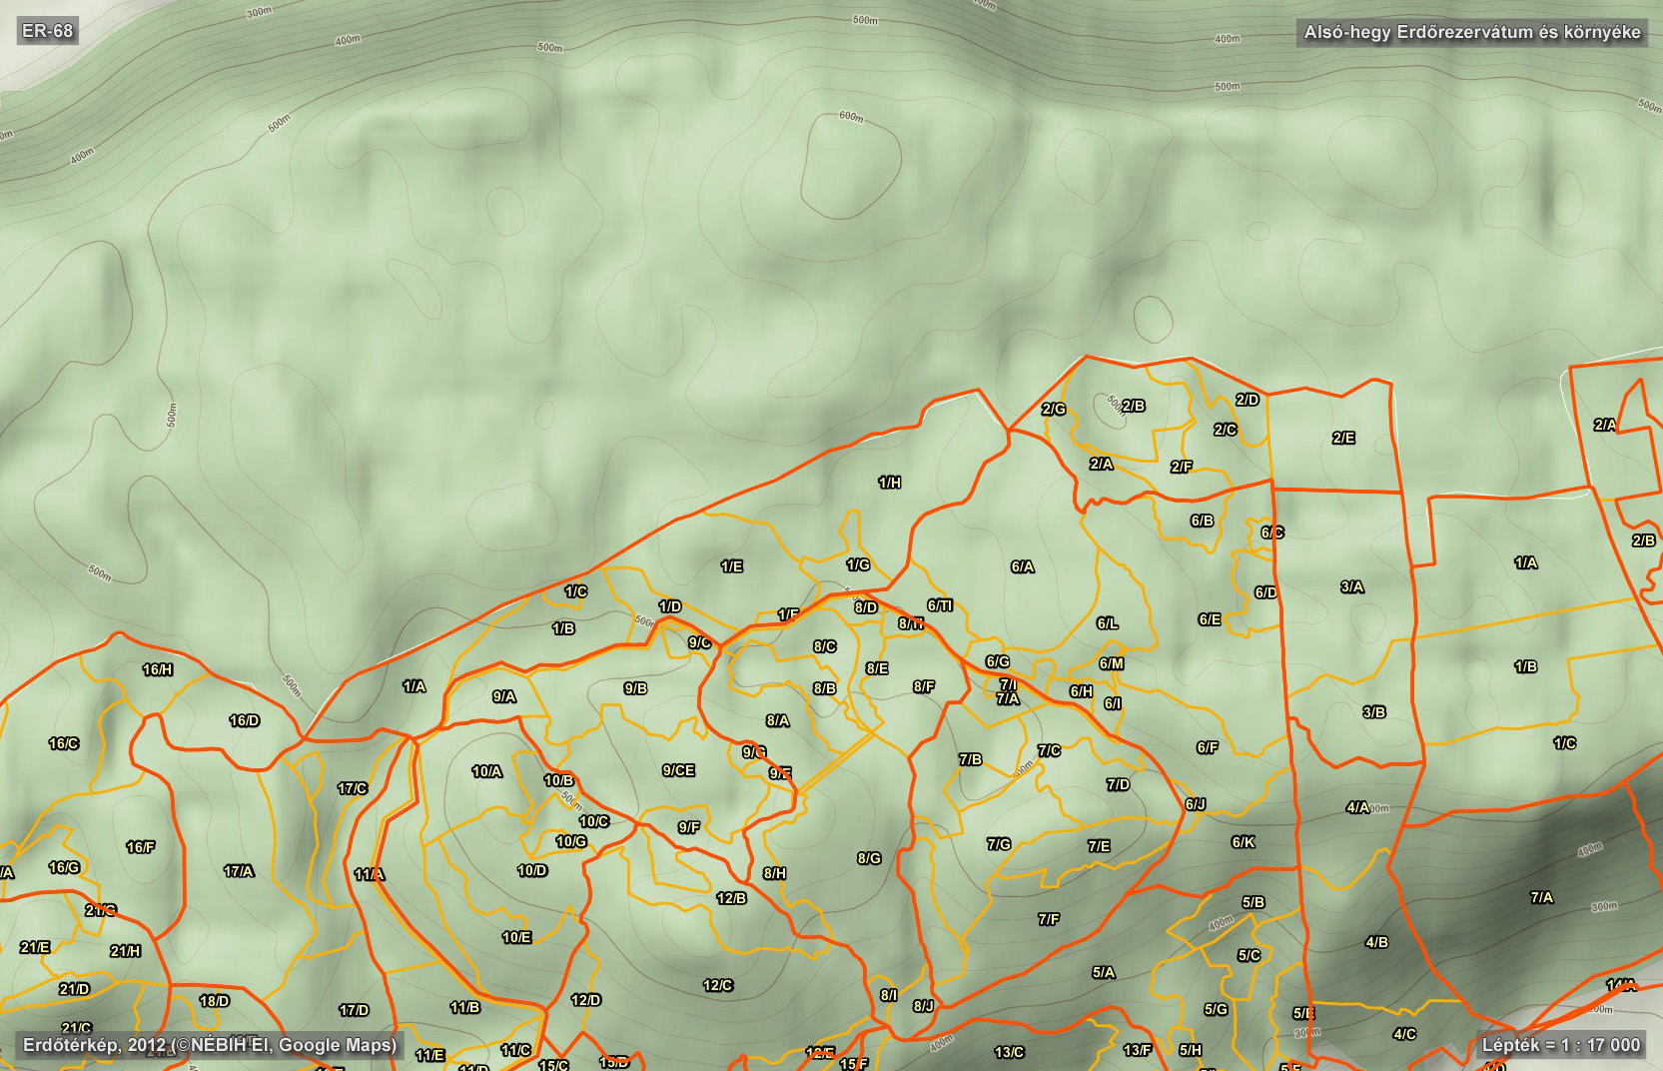Click the ER-68 map identifier label

[48, 31]
